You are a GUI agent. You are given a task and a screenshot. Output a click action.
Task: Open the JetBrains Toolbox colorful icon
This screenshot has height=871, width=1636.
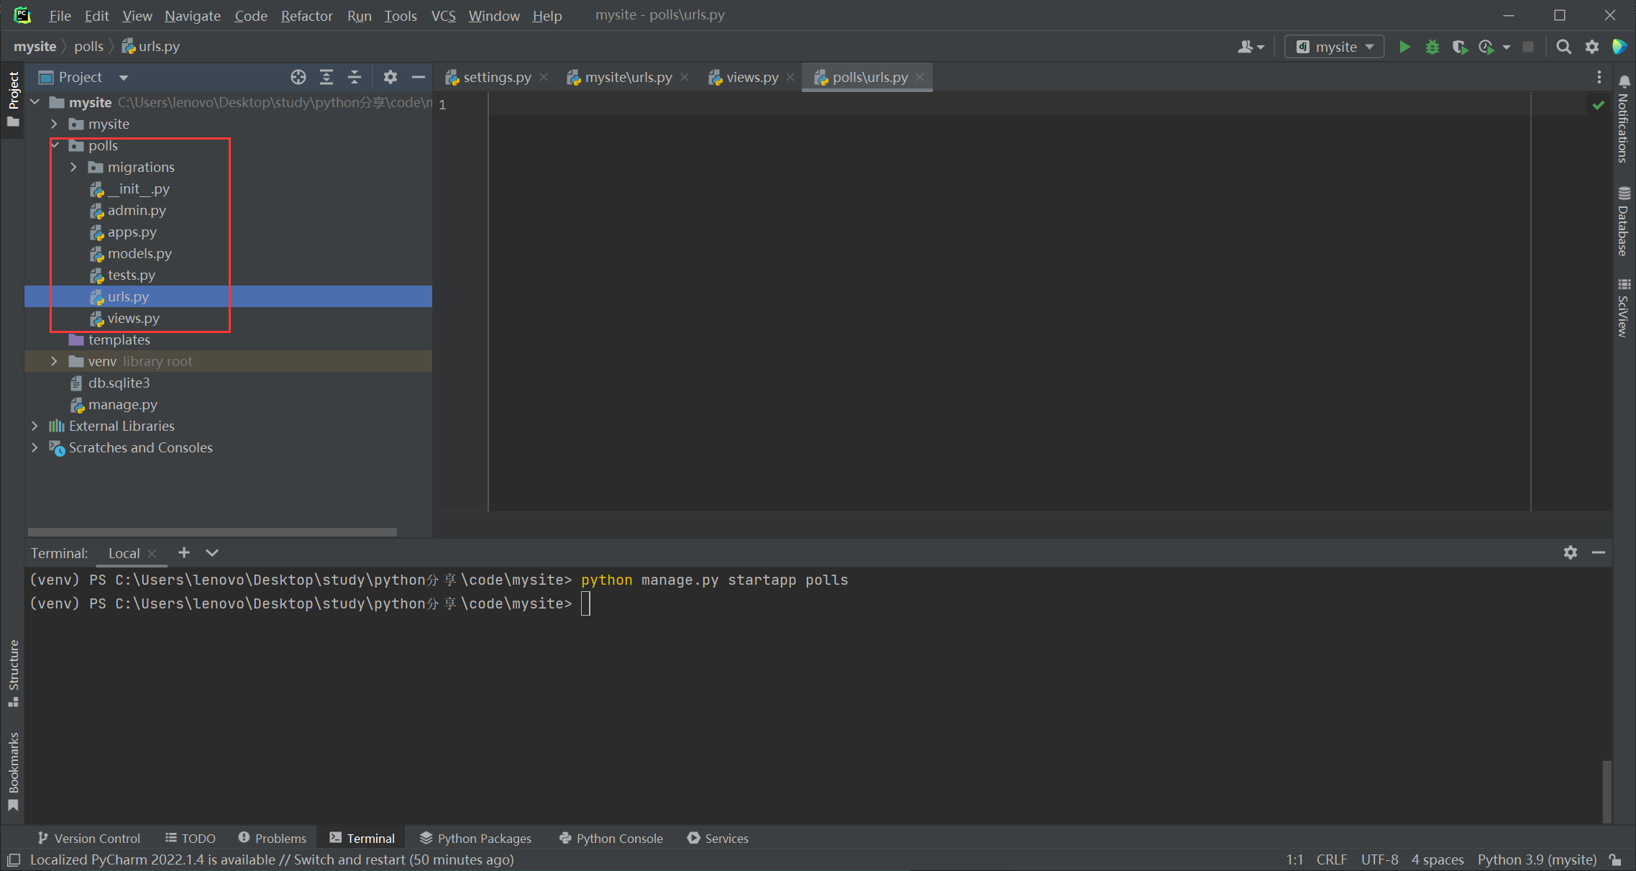(x=1619, y=47)
